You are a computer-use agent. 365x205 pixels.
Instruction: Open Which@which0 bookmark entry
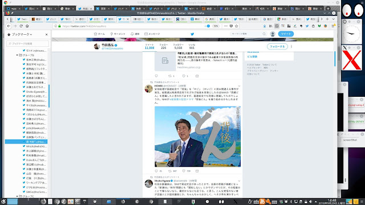tap(35, 146)
